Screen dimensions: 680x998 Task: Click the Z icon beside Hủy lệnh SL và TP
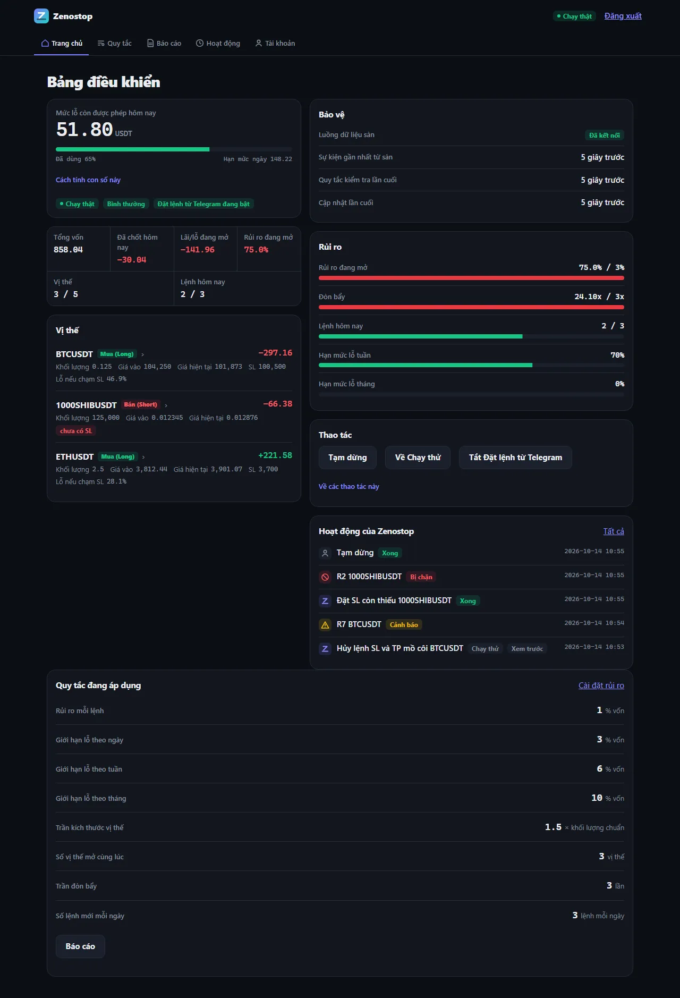tap(325, 648)
